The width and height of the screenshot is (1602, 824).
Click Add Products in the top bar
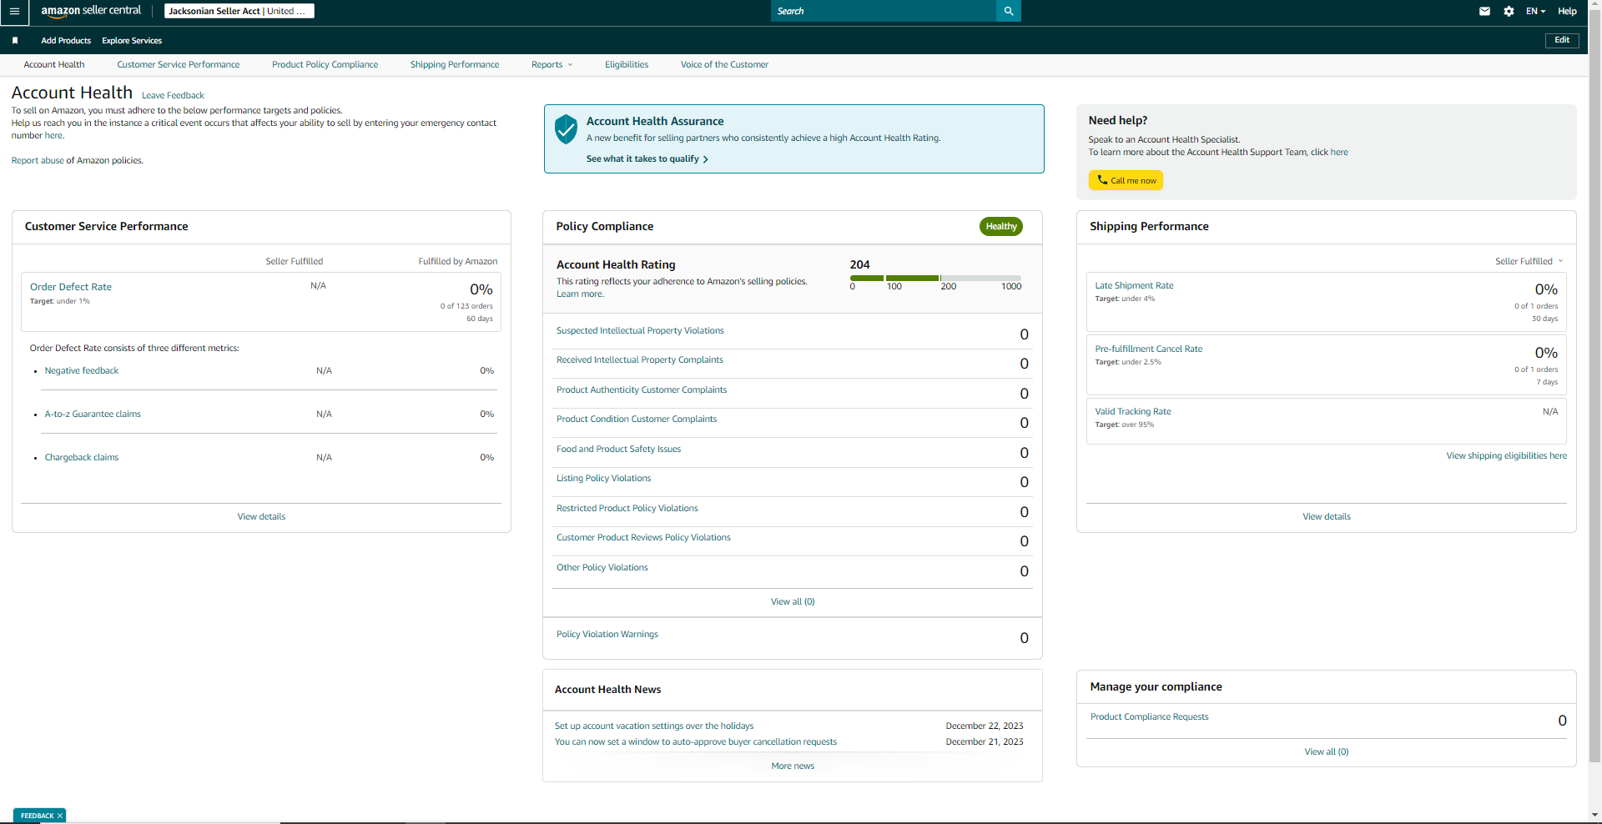tap(66, 40)
